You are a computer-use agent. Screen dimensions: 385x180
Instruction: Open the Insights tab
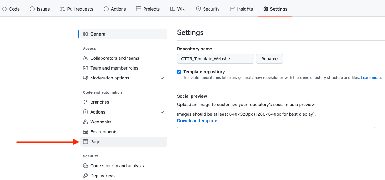pyautogui.click(x=241, y=9)
